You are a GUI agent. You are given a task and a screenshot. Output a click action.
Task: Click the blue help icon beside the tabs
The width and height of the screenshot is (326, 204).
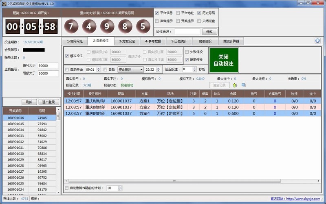(317, 41)
